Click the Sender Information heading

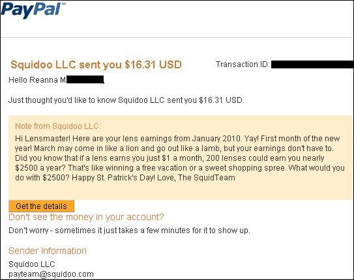tap(48, 251)
